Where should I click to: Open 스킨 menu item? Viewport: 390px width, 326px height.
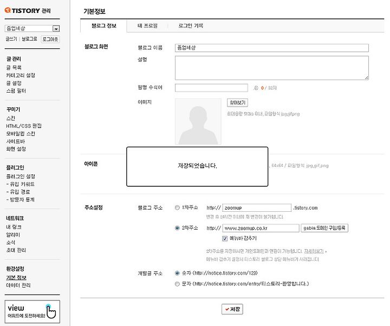[x=11, y=118]
